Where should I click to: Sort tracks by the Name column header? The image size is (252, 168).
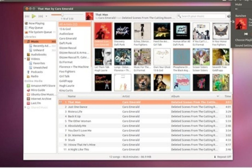pos(72,96)
